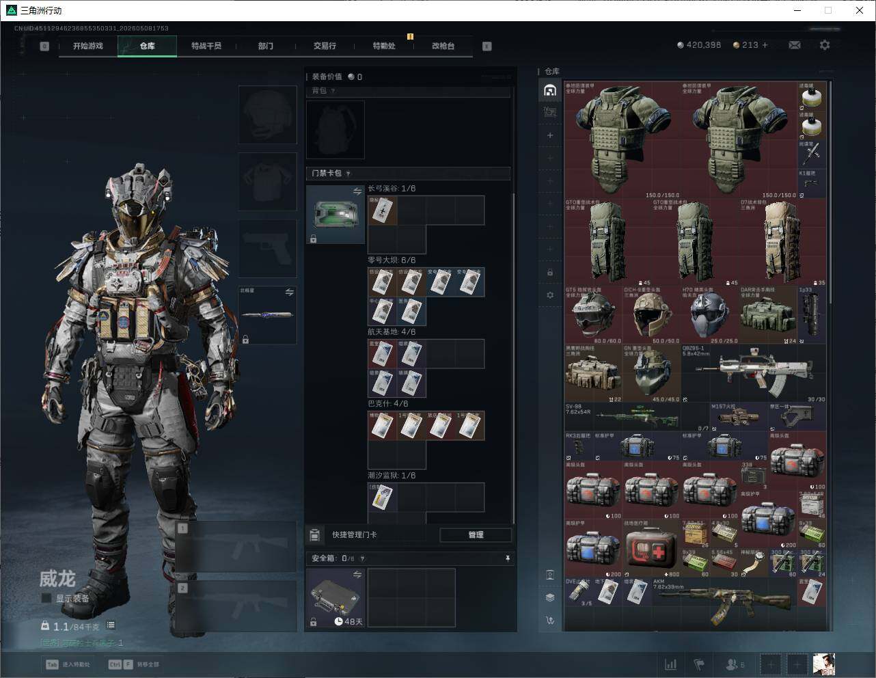Screen dimensions: 876x678
Task: Click the 航天基地: 4/6 label
Action: pos(392,332)
